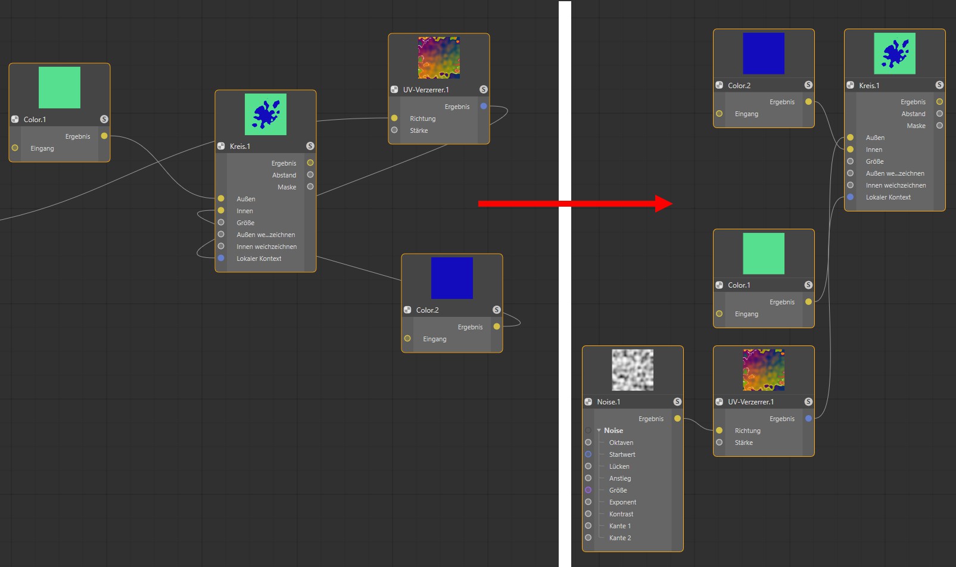Click the Color.2 node icon in left graph

[x=407, y=310]
